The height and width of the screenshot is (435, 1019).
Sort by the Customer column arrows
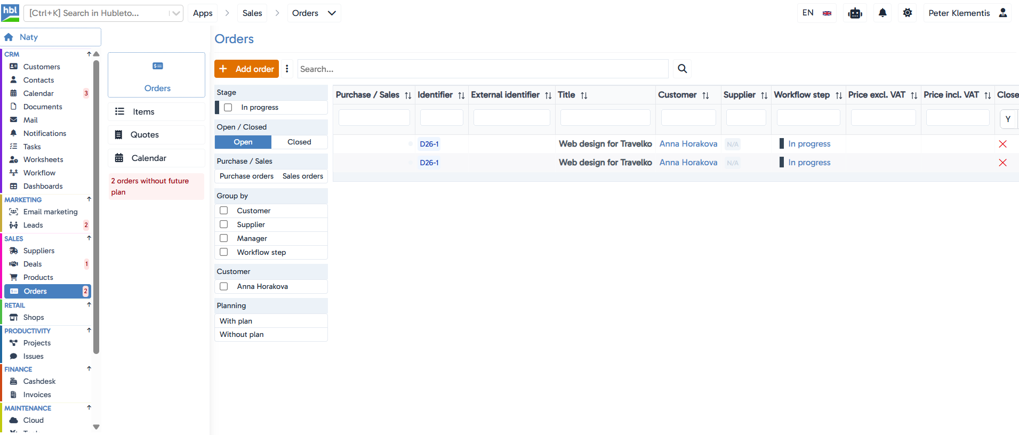point(705,95)
